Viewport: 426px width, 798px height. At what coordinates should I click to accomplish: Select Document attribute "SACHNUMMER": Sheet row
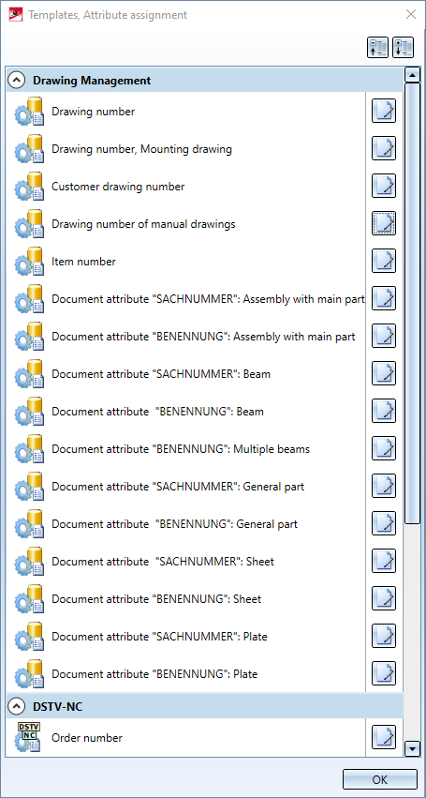coord(185,562)
